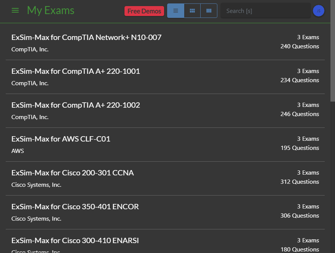Open ExSim-Max for Cisco 200-301 CCNA
This screenshot has height=253, width=335.
[73, 173]
